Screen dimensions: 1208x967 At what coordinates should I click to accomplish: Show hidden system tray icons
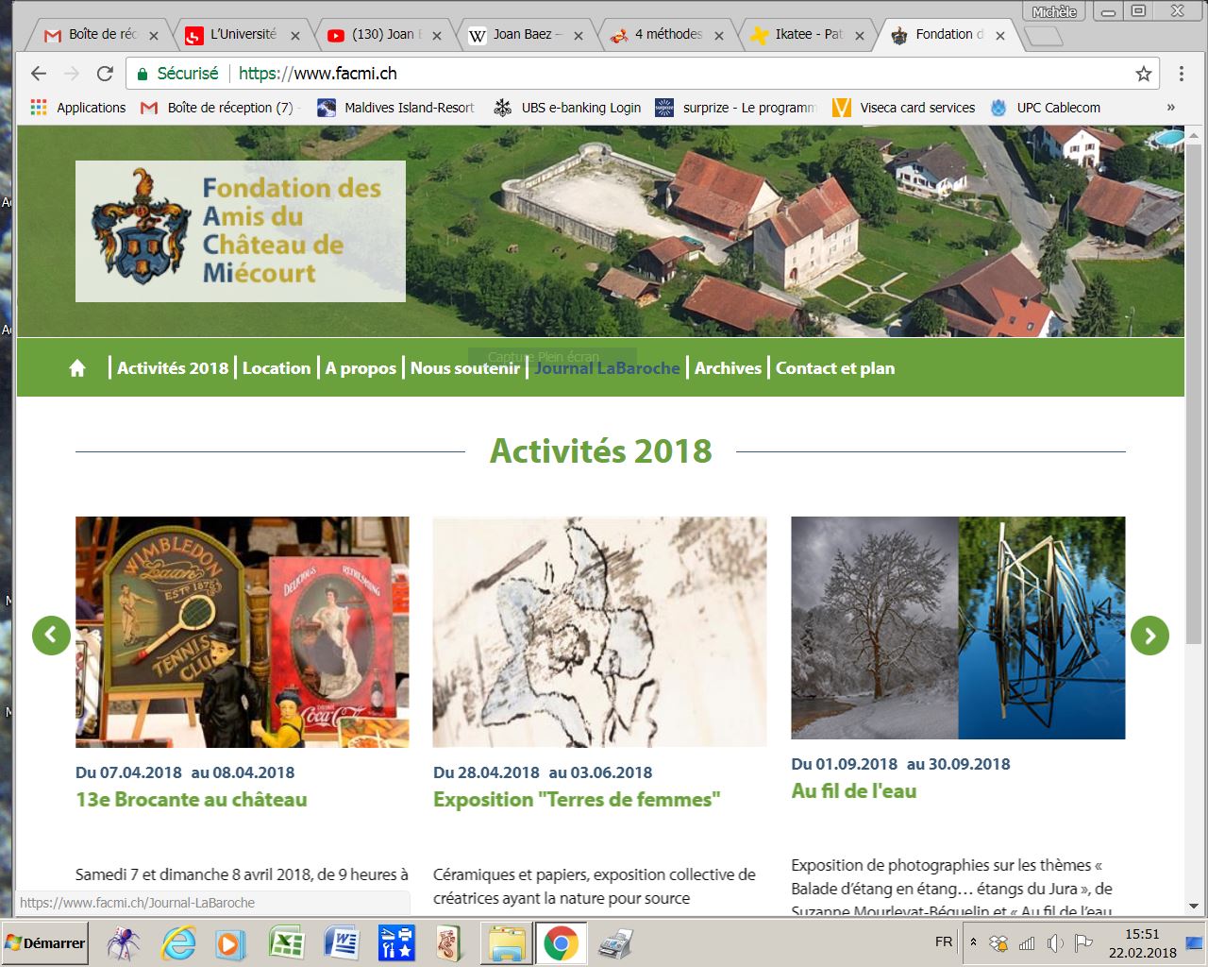tap(973, 942)
